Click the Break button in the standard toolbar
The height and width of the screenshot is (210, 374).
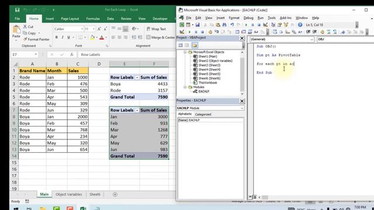click(252, 24)
